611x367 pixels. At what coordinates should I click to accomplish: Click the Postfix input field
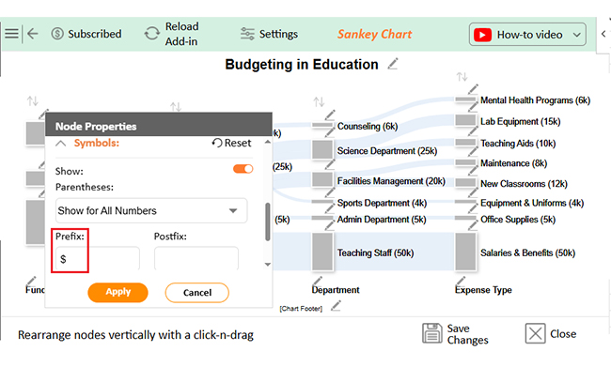point(196,258)
